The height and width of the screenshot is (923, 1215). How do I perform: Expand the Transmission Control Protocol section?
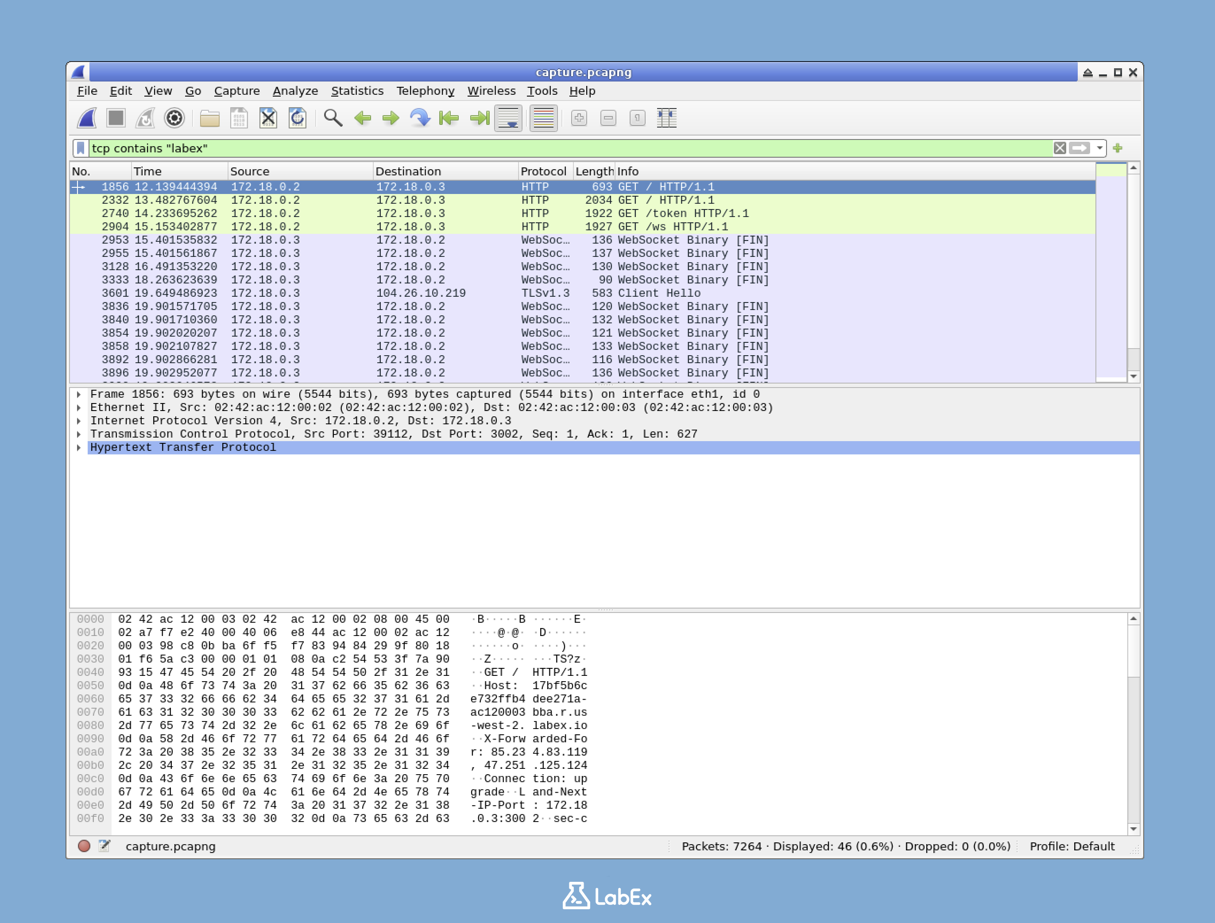click(x=78, y=434)
